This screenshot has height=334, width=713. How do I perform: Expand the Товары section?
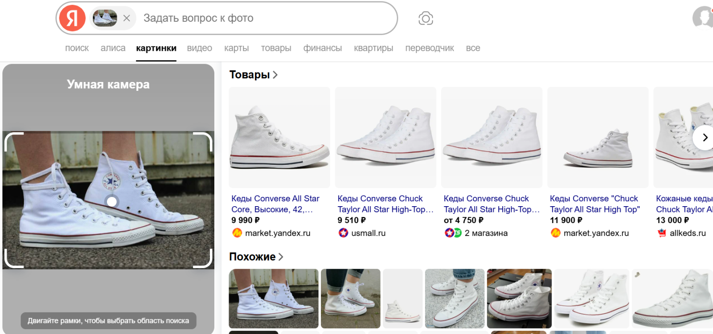[x=253, y=75]
